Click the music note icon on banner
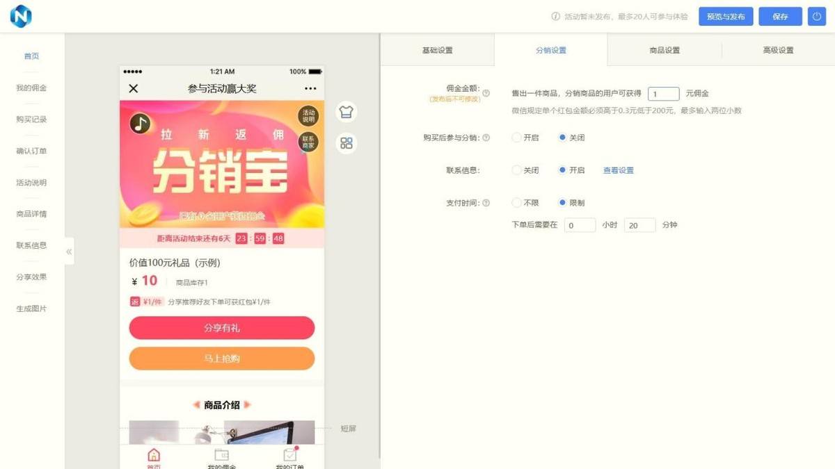The width and height of the screenshot is (835, 469). point(140,124)
